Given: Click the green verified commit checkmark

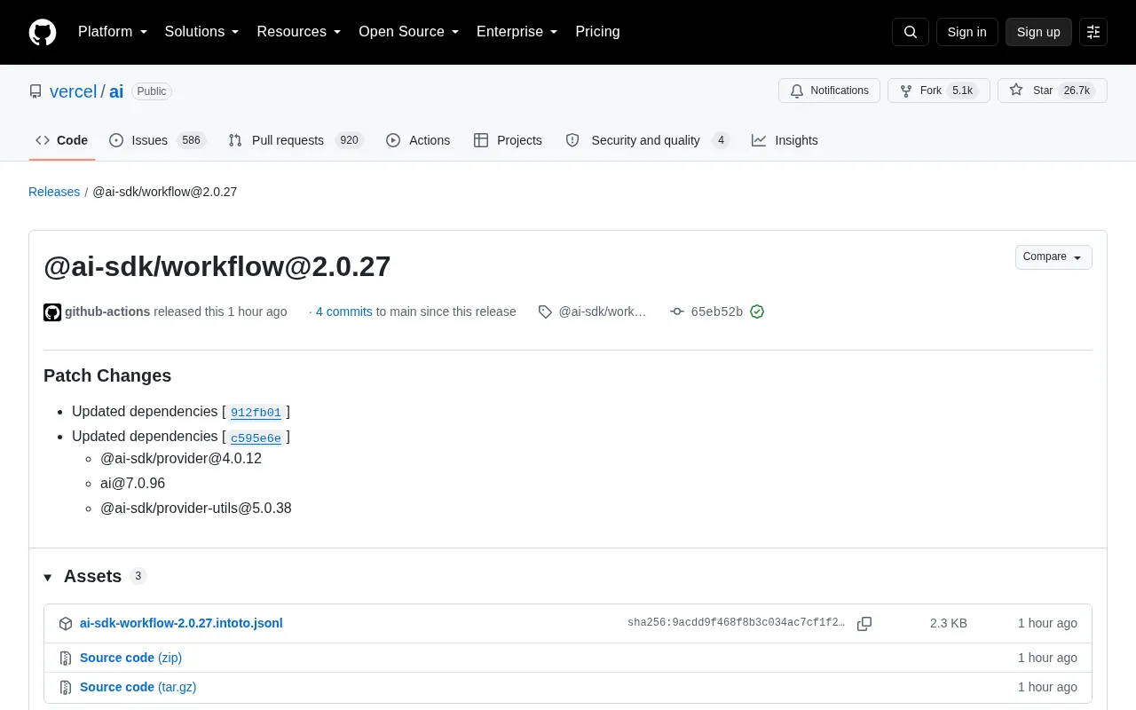Looking at the screenshot, I should coord(757,312).
